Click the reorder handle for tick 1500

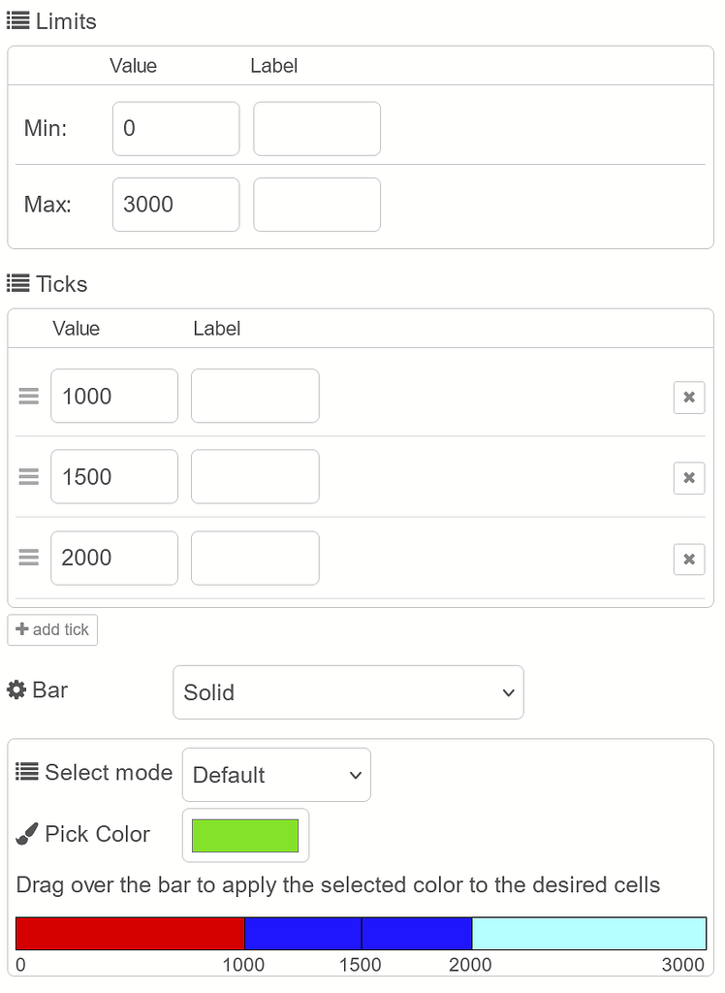coord(29,477)
